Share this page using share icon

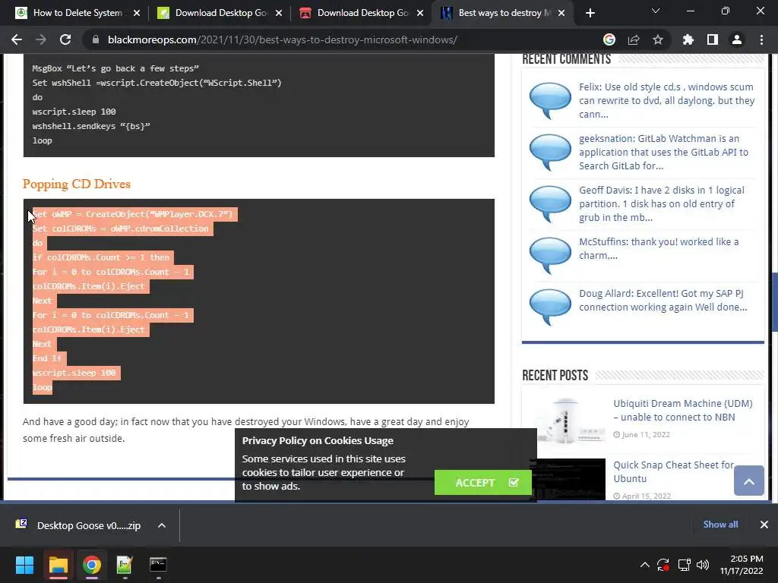pos(634,39)
